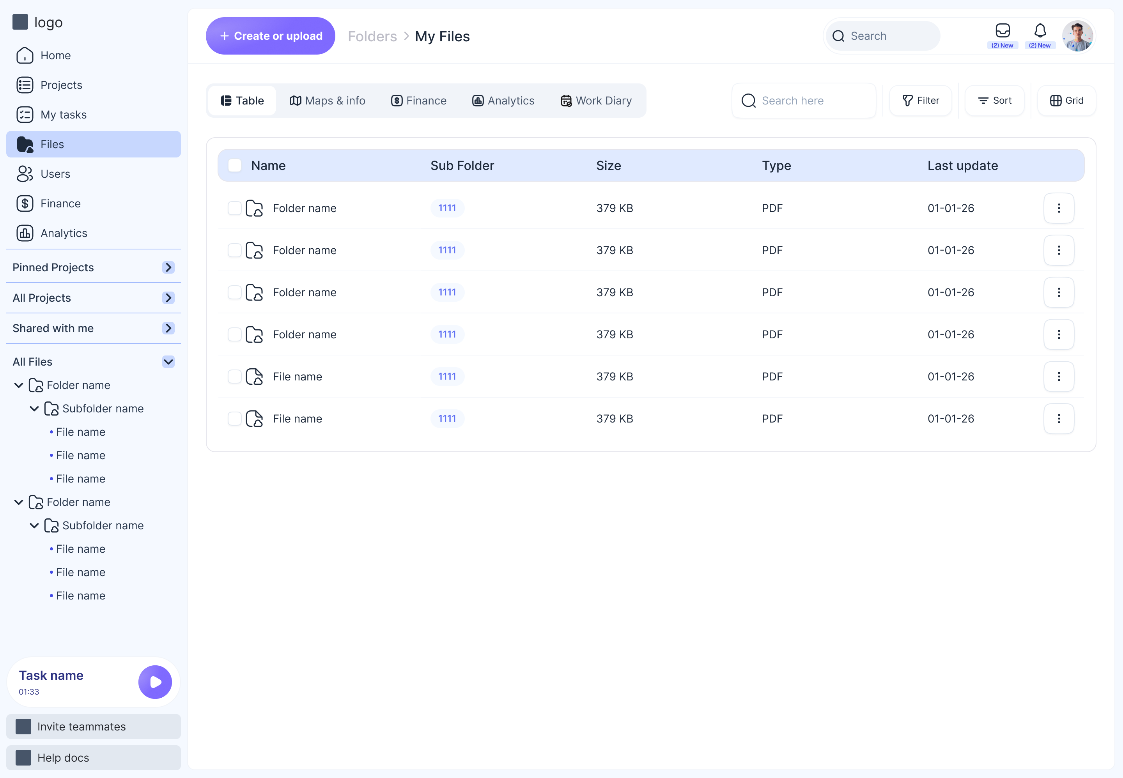1123x778 pixels.
Task: Collapse the second Subfolder name tree node
Action: (x=34, y=525)
